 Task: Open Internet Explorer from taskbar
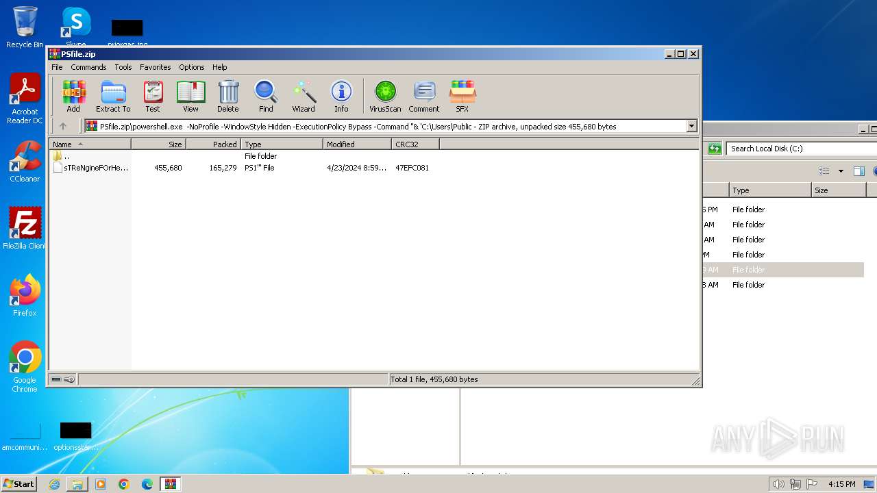tap(54, 484)
